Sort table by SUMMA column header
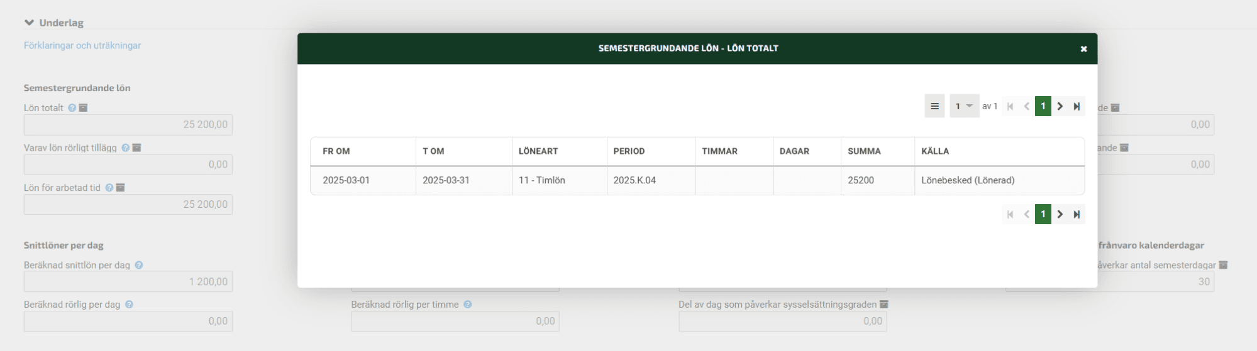 tap(864, 151)
